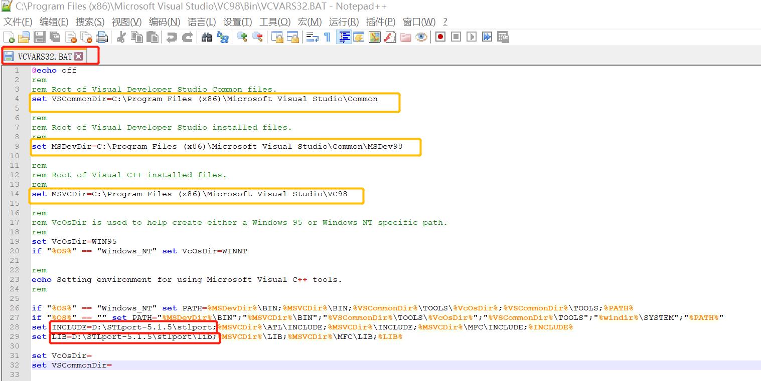This screenshot has width=761, height=381.
Task: Click the 'set MSDevDir=C:\Program Files' line
Action: pyautogui.click(x=217, y=147)
